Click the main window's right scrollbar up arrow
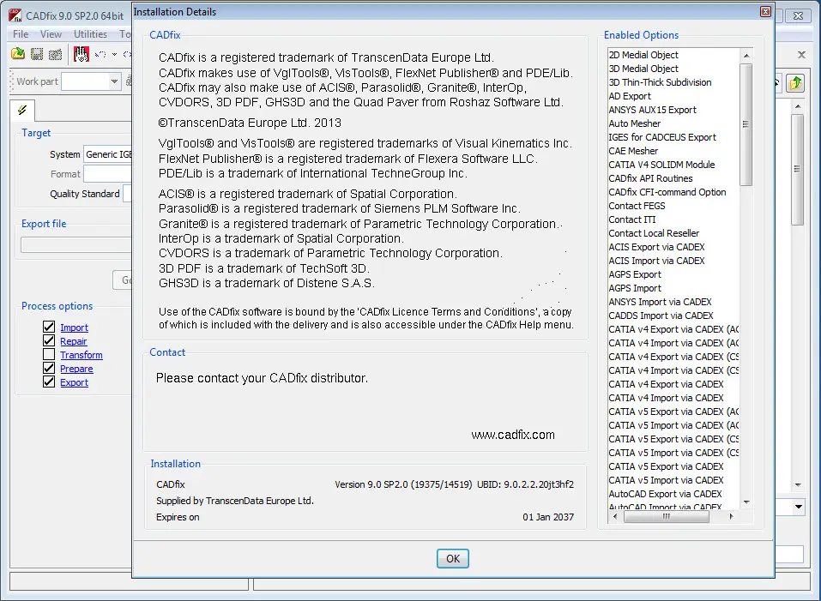The image size is (821, 601). 798,106
